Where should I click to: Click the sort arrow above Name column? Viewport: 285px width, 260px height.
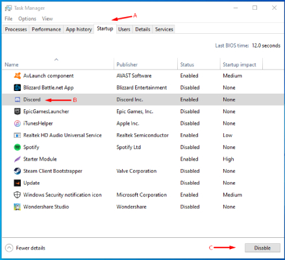point(56,59)
